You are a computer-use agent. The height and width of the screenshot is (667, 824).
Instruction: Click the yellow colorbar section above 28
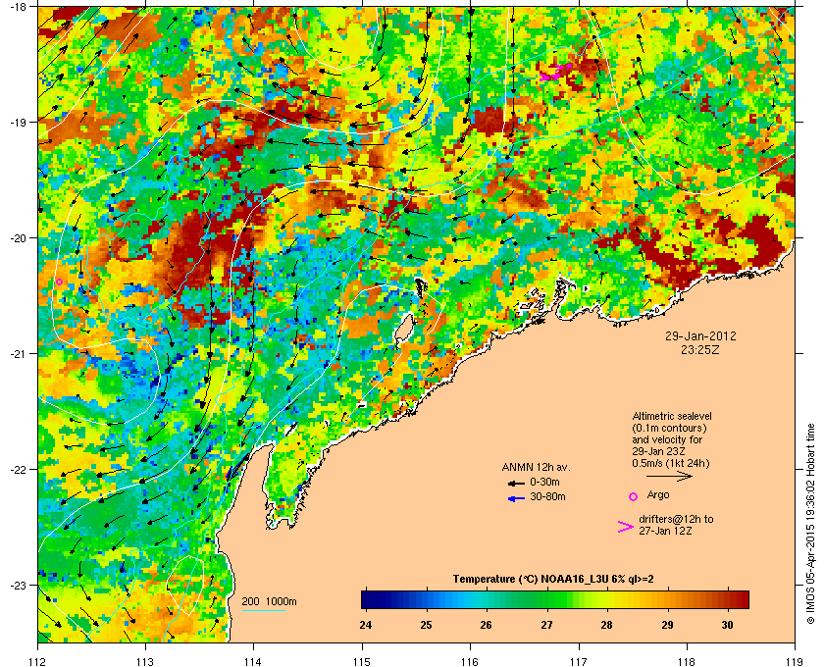pos(607,599)
